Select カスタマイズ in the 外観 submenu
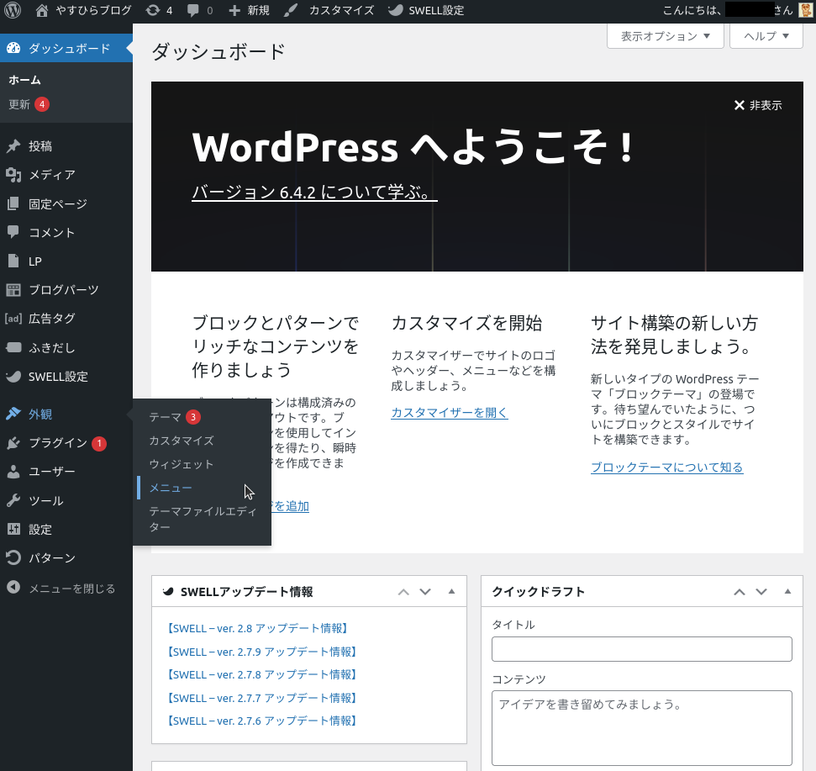 (x=182, y=441)
